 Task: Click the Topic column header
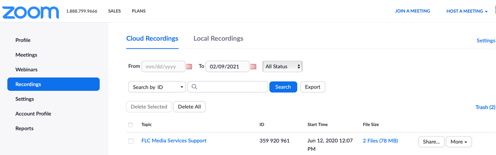point(146,124)
